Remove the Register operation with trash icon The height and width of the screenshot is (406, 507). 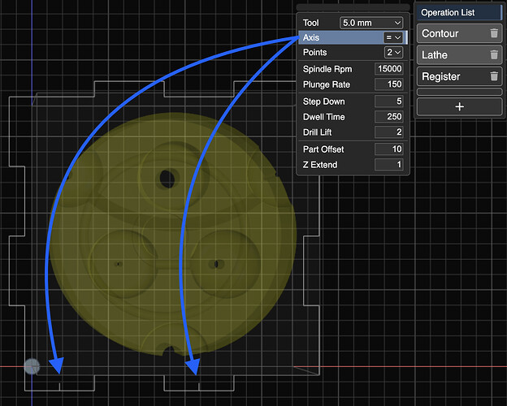pos(494,76)
